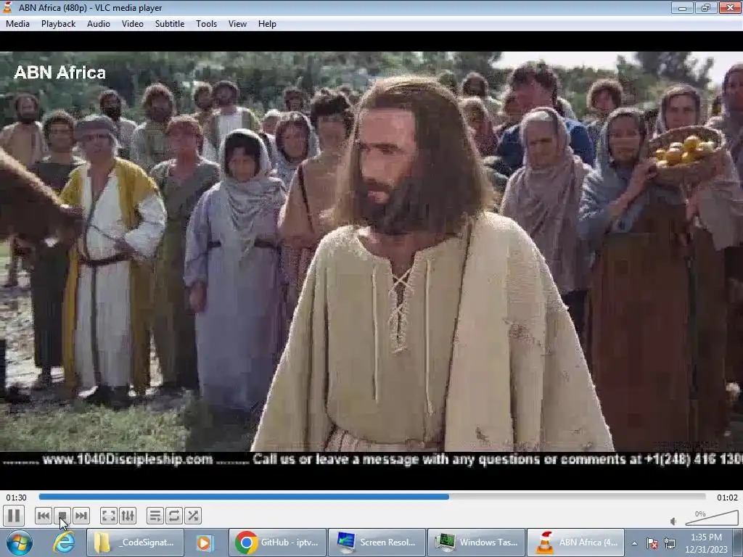Screen dimensions: 743x557
Task: Open the View menu
Action: point(237,24)
